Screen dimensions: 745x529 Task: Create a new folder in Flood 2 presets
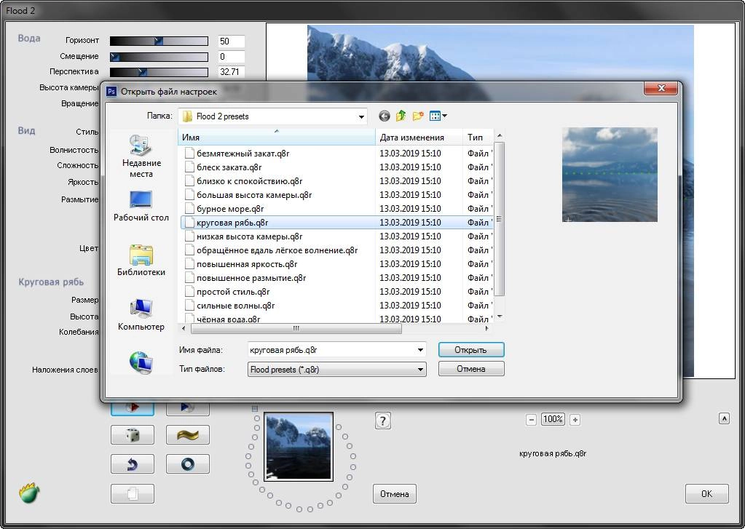pyautogui.click(x=418, y=116)
